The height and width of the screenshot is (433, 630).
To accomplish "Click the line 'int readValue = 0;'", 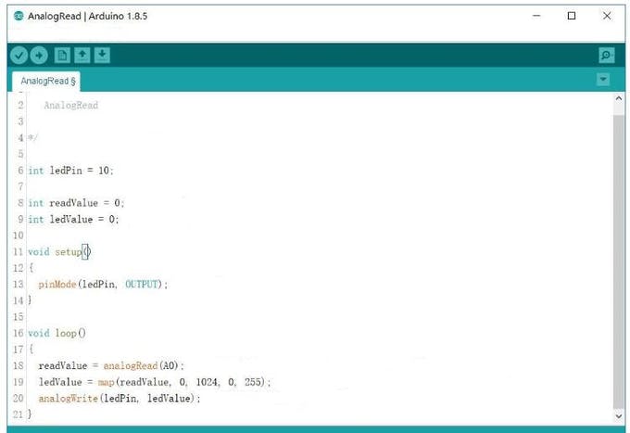I will coord(76,203).
